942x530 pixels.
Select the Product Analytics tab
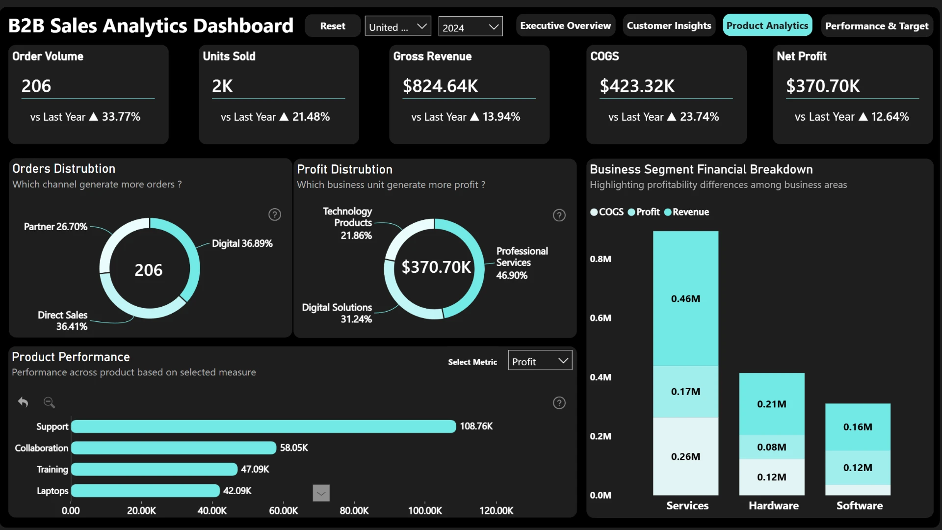pos(767,26)
